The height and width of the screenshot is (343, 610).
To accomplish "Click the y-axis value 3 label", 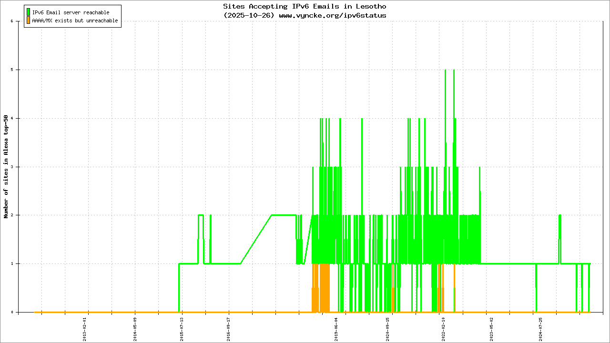I will 11,167.
